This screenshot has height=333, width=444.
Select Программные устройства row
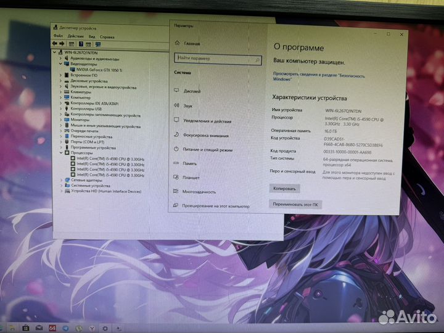click(90, 147)
